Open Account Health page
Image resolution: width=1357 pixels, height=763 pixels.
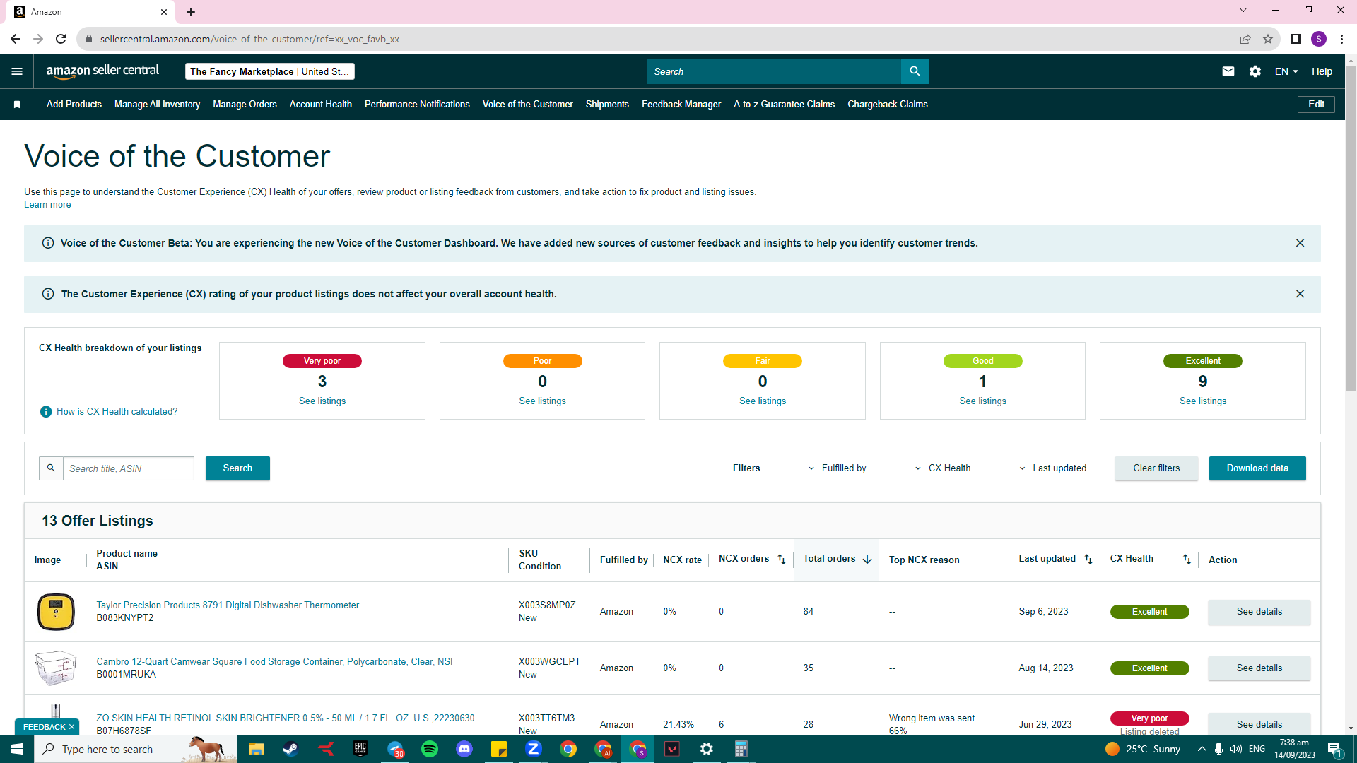(x=321, y=105)
